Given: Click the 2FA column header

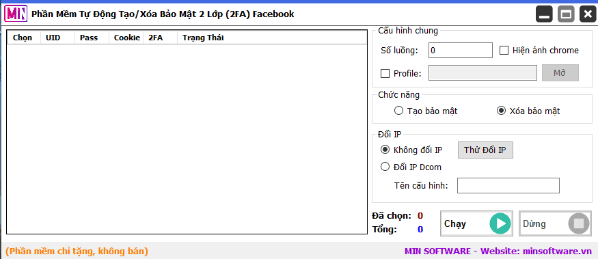Looking at the screenshot, I should pyautogui.click(x=160, y=38).
